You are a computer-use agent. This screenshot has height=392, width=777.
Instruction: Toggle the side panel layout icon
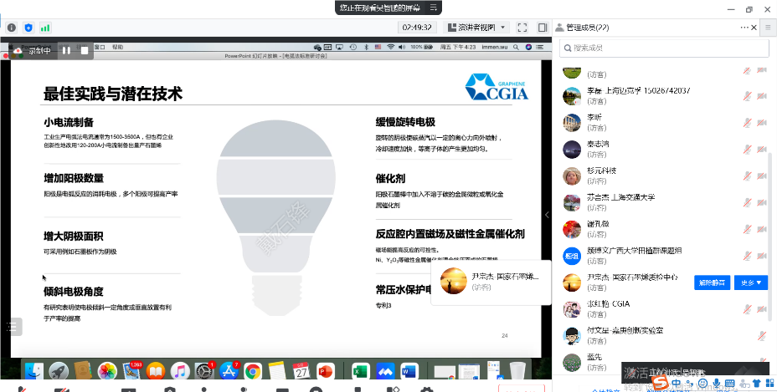coord(543,28)
